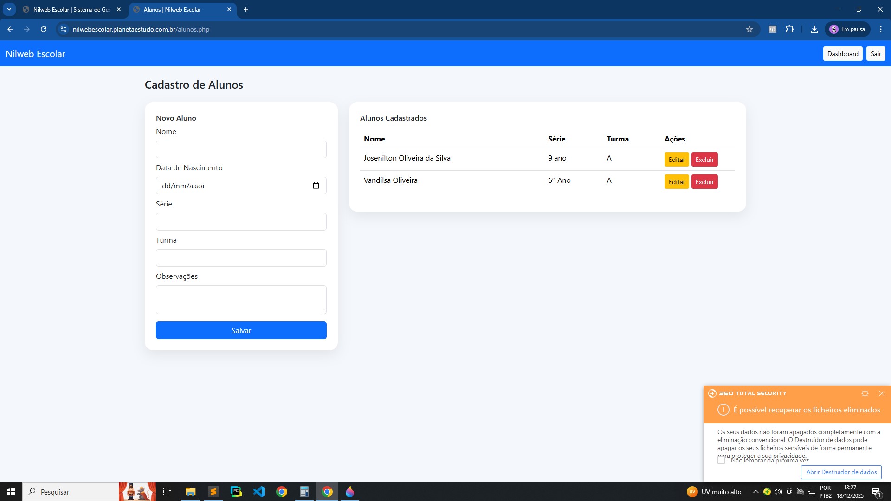This screenshot has height=501, width=891.
Task: Delete student Vandilsa Oliveira
Action: point(704,182)
